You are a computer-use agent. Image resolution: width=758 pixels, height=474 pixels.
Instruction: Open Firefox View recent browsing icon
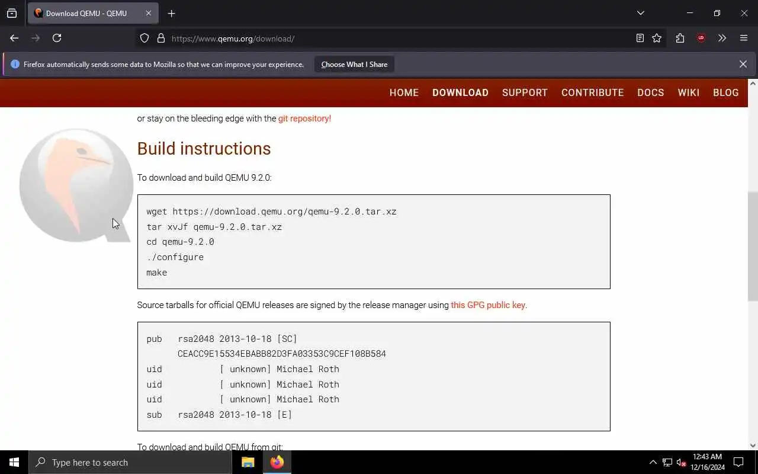pos(12,13)
